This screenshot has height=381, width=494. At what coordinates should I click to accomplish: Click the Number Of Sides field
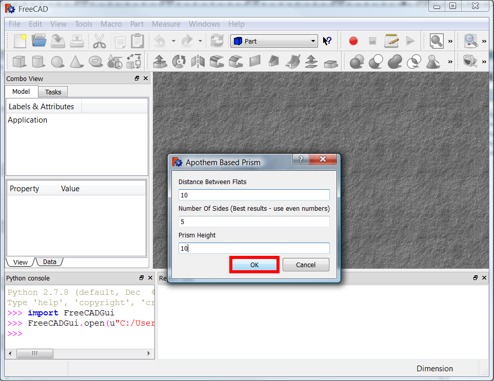point(254,222)
